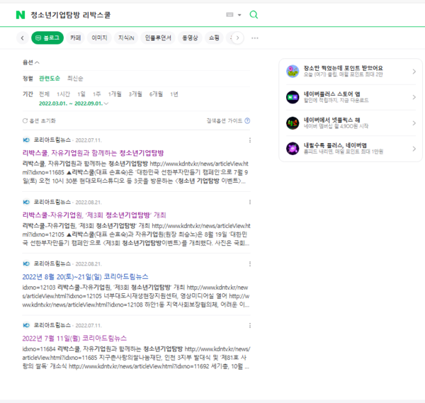The image size is (425, 403).
Task: Set period filter to 6개월
Action: coord(156,94)
